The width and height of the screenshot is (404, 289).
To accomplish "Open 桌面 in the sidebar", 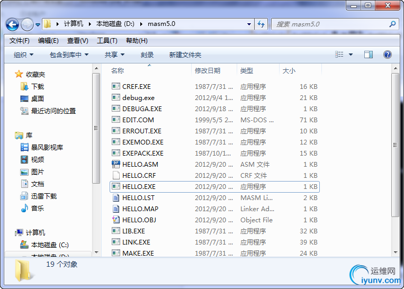I will click(38, 98).
